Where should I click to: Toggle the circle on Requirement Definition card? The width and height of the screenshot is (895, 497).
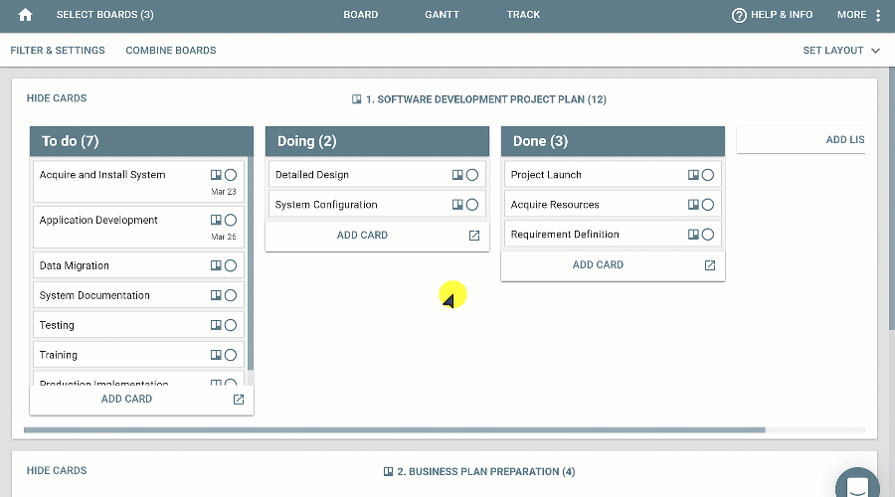[x=708, y=235]
